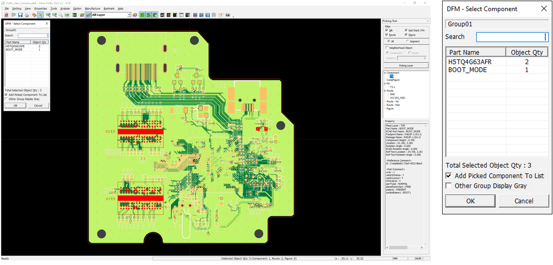Collapse the Route tree node

pos(385,91)
